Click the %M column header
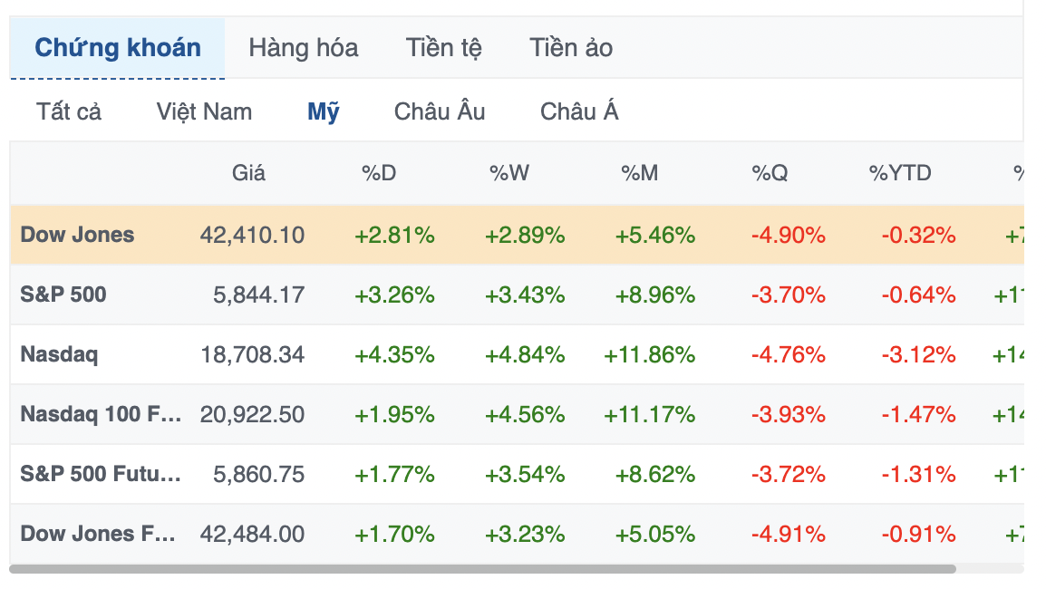Screen dimensions: 1046x589 coord(639,173)
